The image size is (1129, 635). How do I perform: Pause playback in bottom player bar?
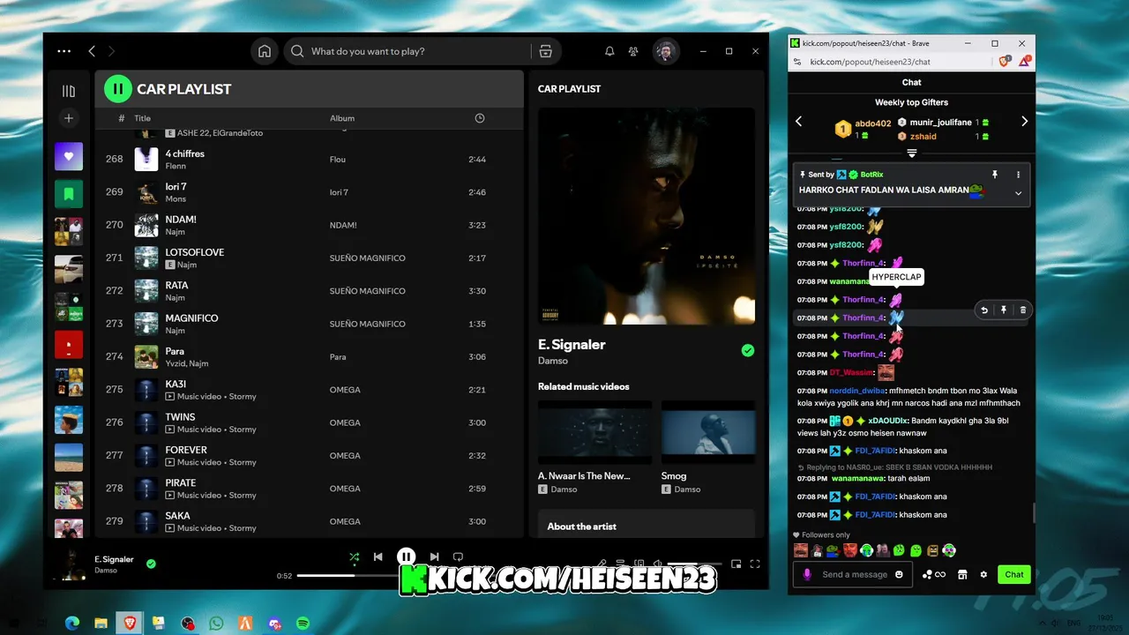click(406, 557)
